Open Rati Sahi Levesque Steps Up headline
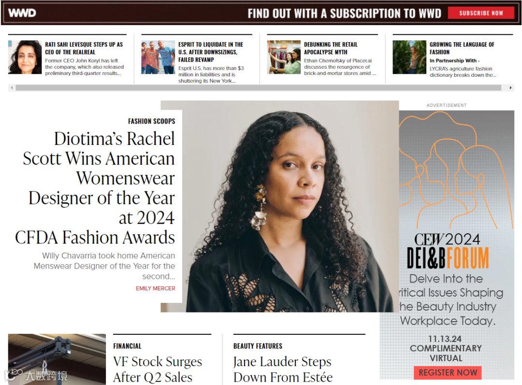The height and width of the screenshot is (385, 522). (84, 48)
